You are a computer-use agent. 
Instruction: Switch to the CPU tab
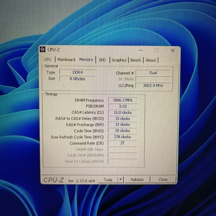(48, 60)
